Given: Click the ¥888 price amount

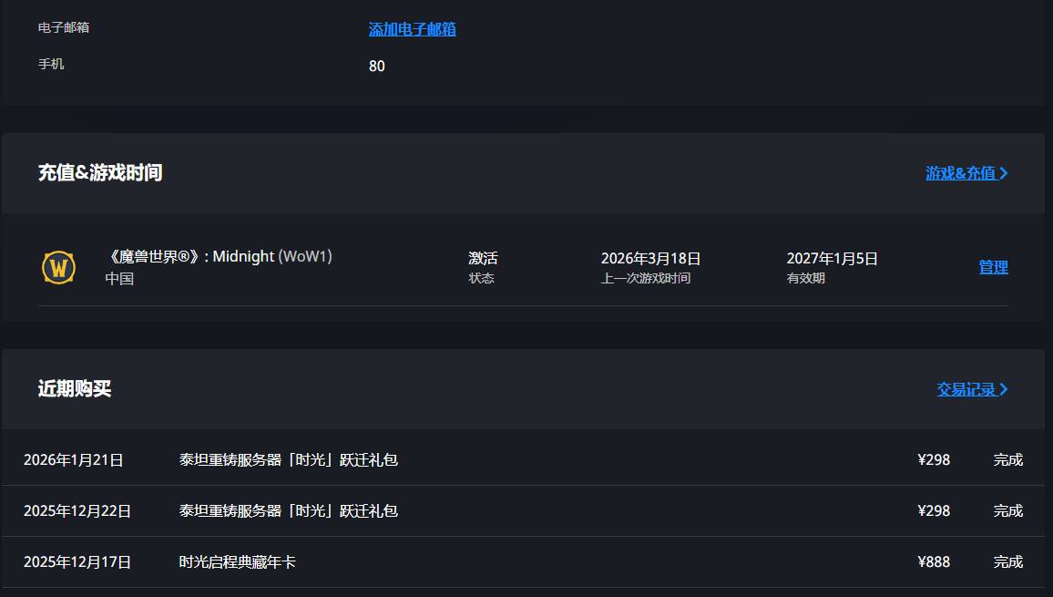Looking at the screenshot, I should point(934,562).
